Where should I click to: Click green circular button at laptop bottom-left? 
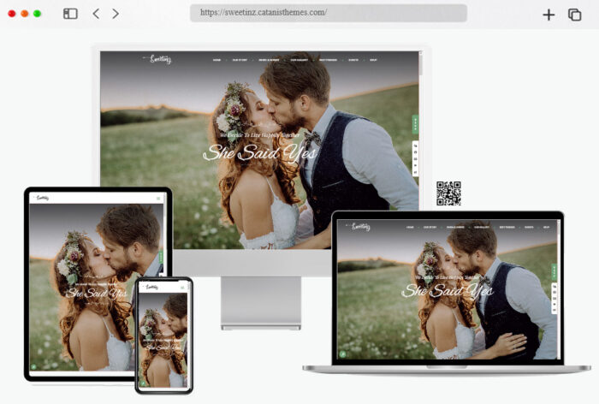pyautogui.click(x=343, y=353)
